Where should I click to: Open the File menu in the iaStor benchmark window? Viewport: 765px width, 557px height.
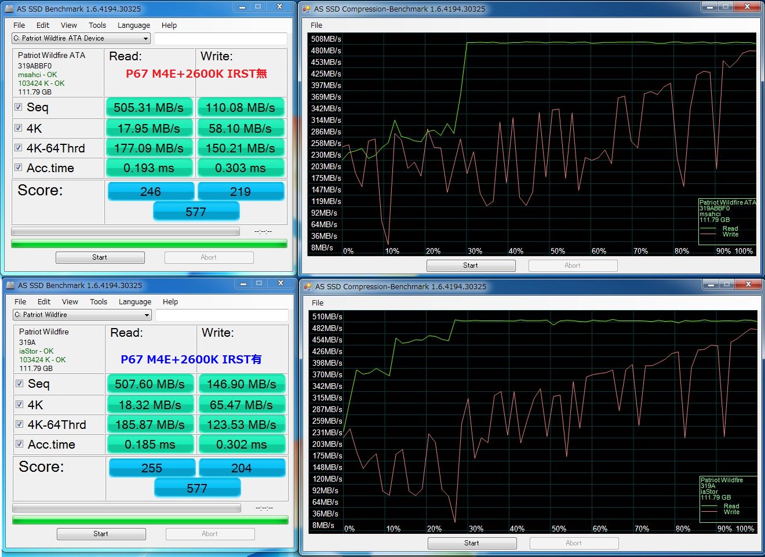click(20, 302)
